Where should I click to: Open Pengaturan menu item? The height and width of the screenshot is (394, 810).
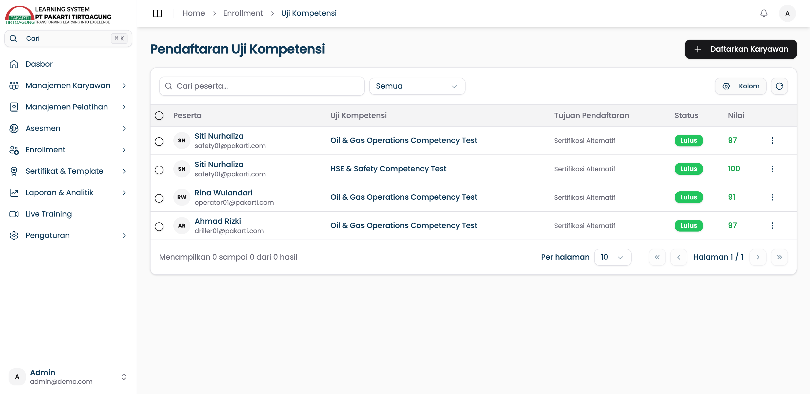click(x=68, y=235)
